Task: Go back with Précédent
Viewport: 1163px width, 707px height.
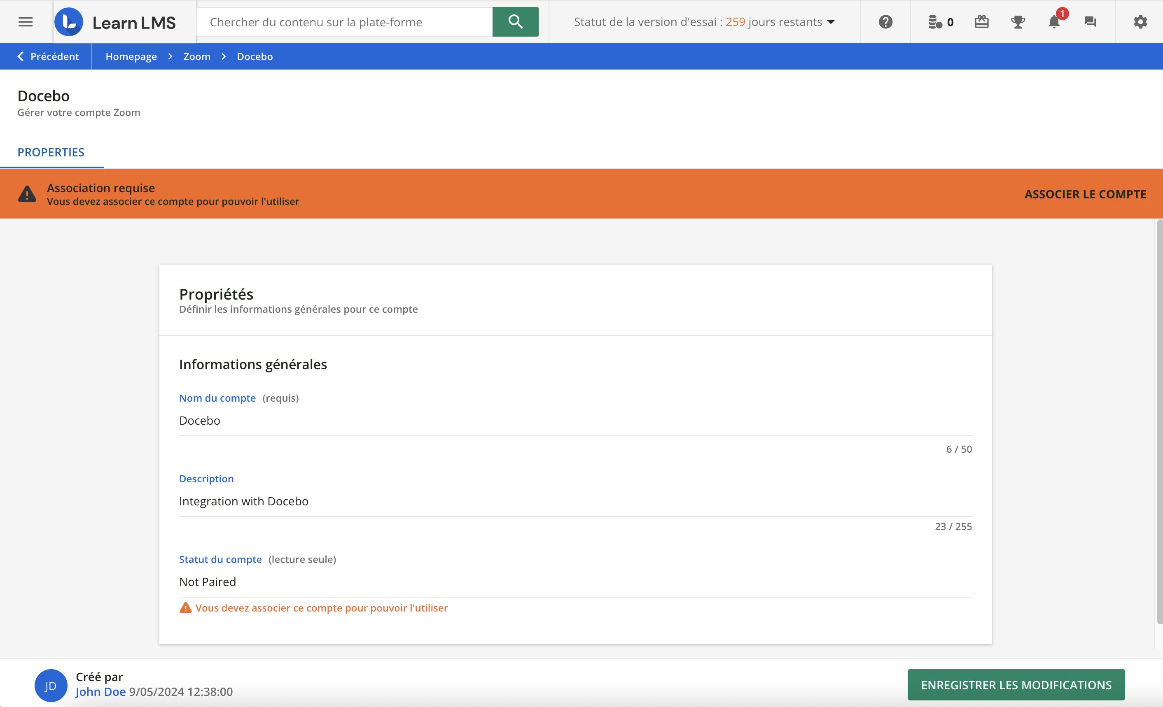Action: pyautogui.click(x=48, y=56)
